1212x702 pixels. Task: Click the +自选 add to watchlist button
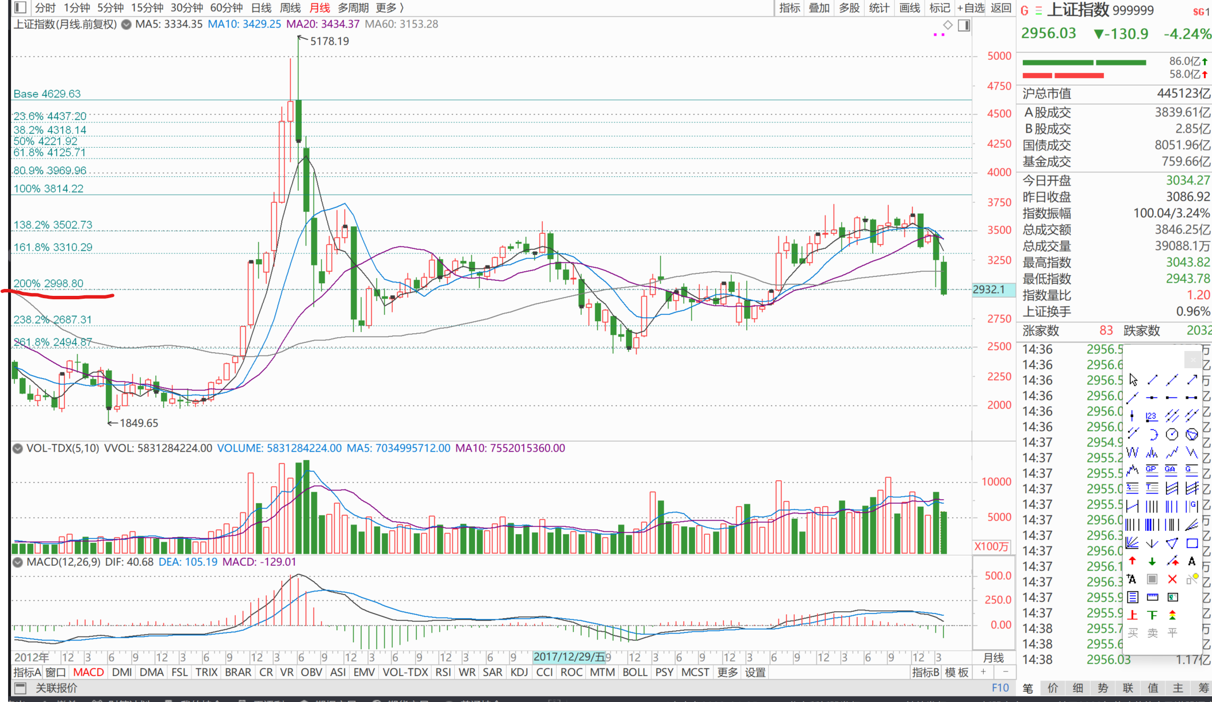tap(971, 7)
